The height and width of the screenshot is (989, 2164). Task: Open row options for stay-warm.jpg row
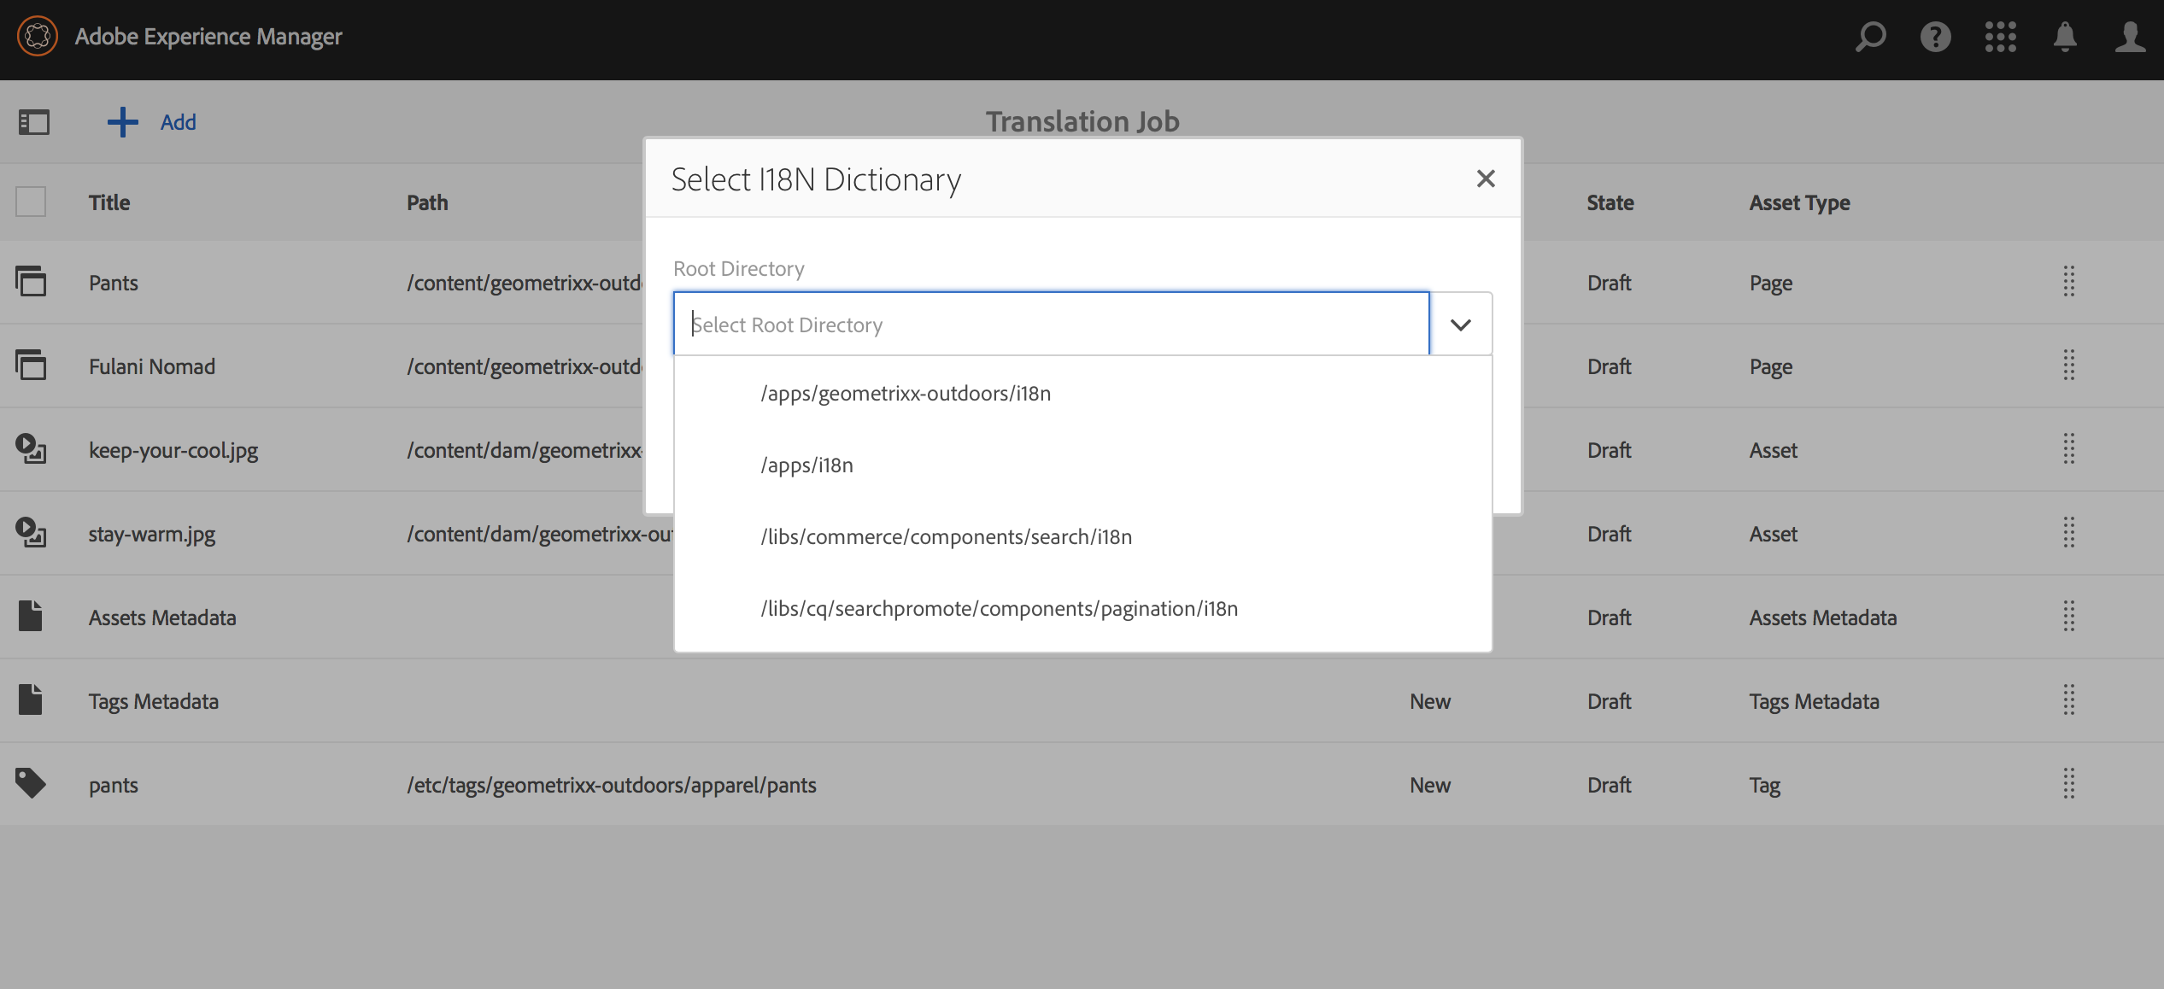[x=2068, y=533]
